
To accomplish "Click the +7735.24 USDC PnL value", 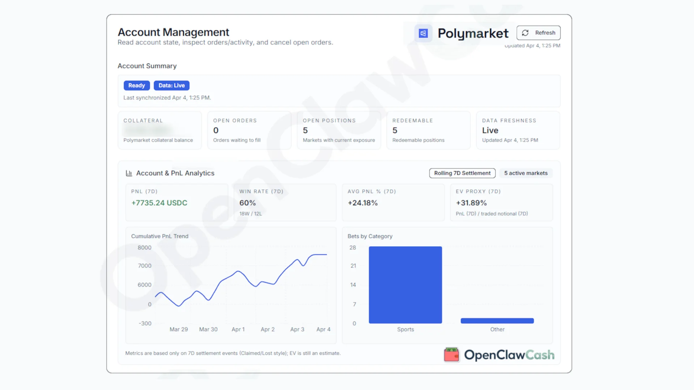I will [159, 203].
